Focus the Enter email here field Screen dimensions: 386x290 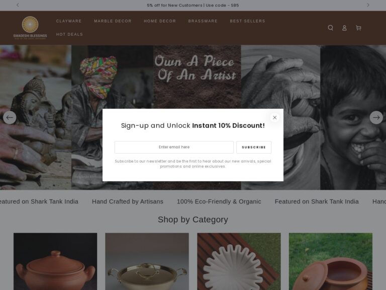tap(174, 147)
